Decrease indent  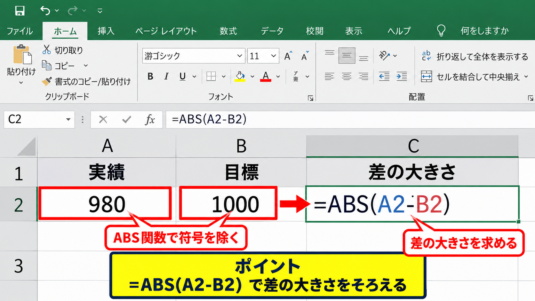384,76
